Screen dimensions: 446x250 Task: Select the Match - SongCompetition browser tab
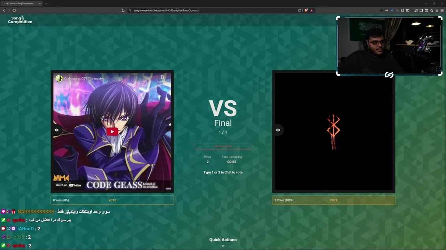(22, 3)
